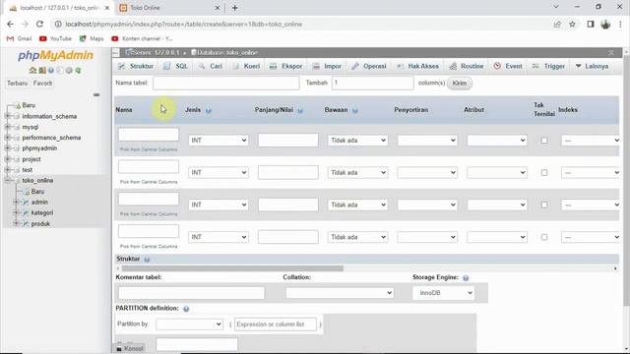630x354 pixels.
Task: Tick Tak Ternilai checkbox in first row
Action: [x=544, y=141]
